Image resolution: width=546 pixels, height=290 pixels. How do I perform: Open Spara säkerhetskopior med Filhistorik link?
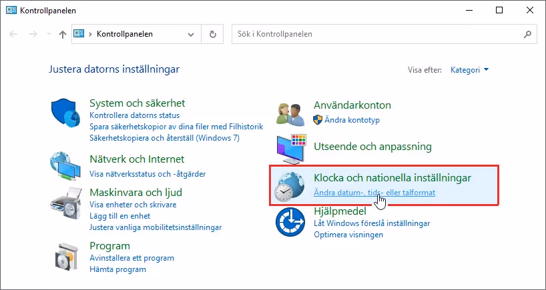pos(176,127)
